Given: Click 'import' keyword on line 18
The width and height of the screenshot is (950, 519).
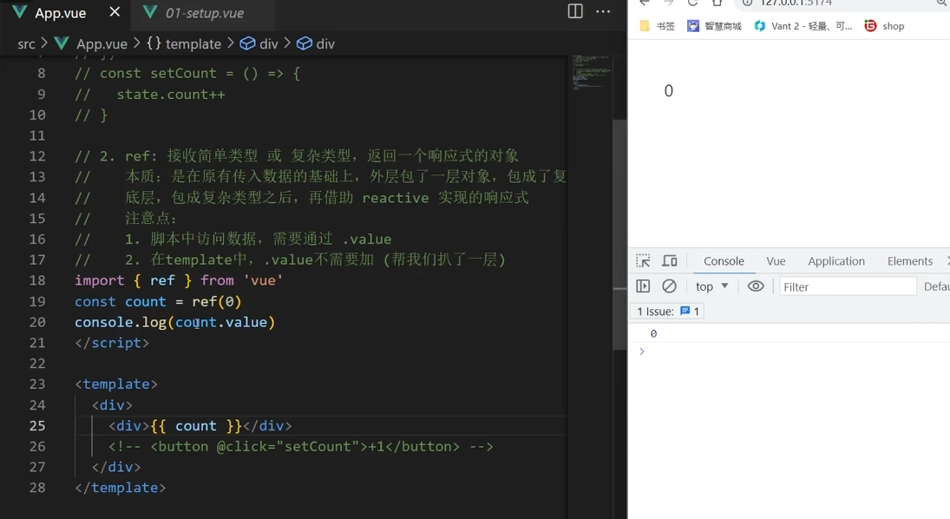Looking at the screenshot, I should (100, 280).
